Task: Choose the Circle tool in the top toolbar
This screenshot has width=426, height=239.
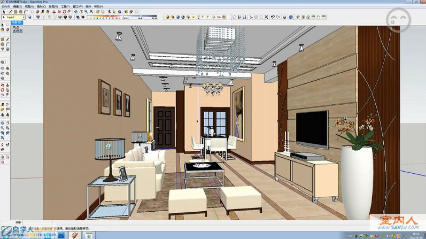Action: [x=21, y=12]
